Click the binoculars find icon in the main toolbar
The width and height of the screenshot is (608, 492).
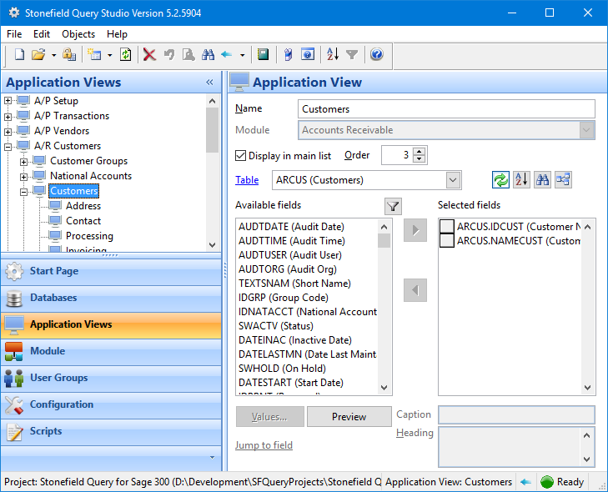coord(207,55)
